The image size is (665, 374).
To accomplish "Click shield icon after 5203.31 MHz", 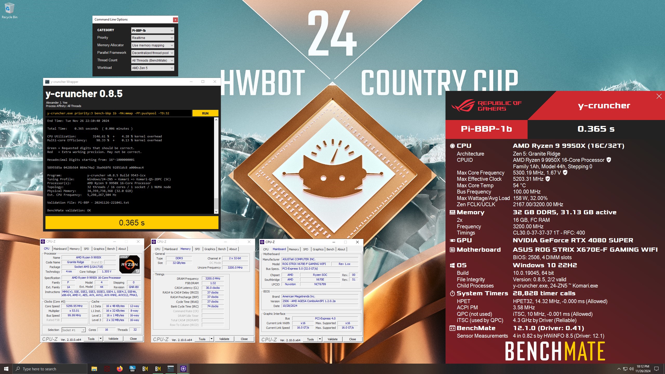I will [x=548, y=179].
